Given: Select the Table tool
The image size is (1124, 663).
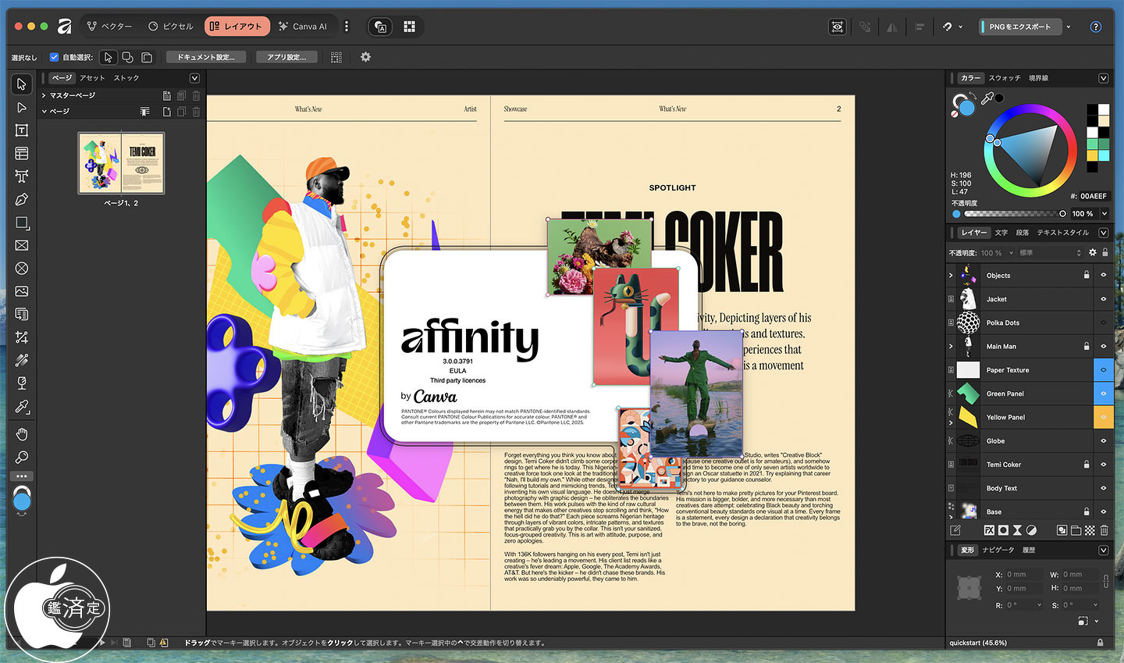Looking at the screenshot, I should tap(22, 154).
